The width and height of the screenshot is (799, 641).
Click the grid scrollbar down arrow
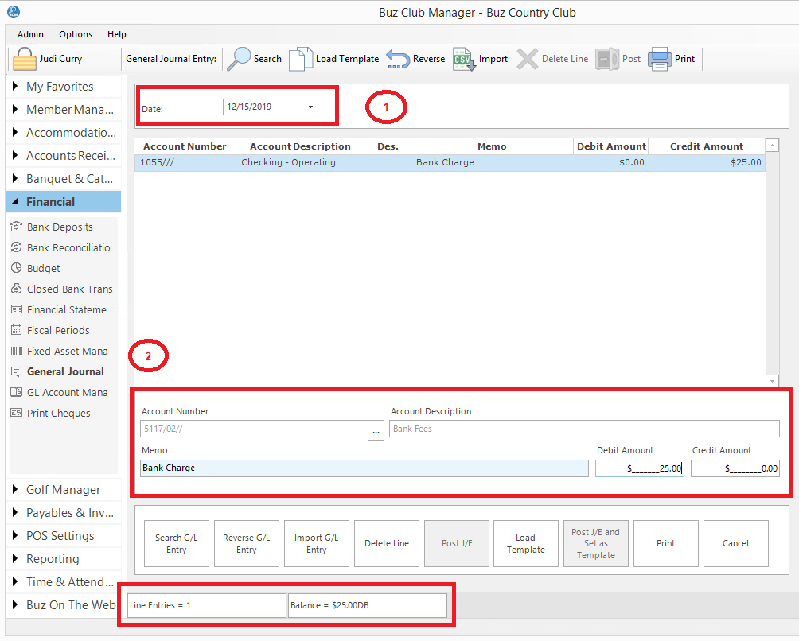[772, 381]
